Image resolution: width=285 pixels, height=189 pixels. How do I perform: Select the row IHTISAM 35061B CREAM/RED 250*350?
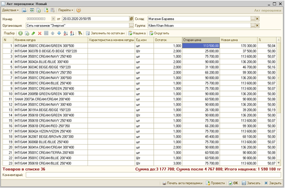[139, 126]
